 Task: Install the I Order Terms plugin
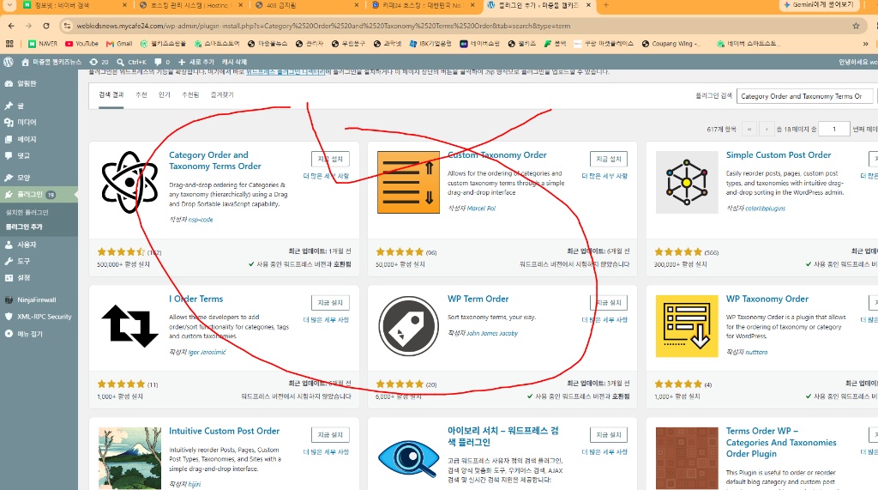330,303
